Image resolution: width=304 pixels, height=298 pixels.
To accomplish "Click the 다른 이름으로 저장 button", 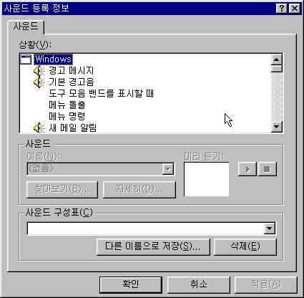I will click(x=153, y=246).
